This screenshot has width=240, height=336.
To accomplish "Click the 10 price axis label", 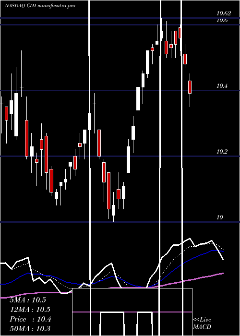I will coord(220,217).
